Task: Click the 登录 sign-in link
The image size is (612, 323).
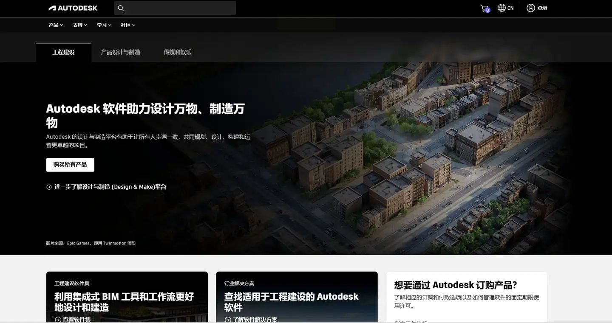Action: (x=542, y=8)
